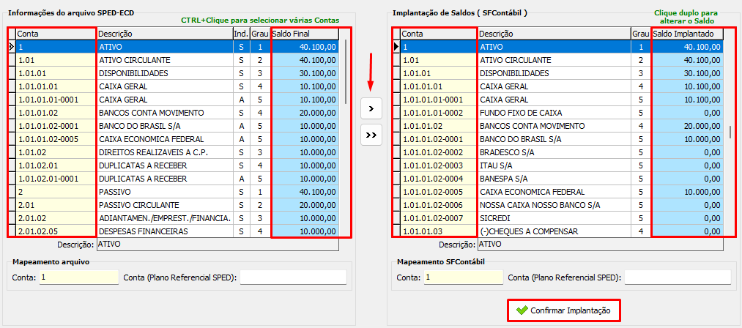
Task: Select the (-)CHEQUES A COMPENSAR row
Action: [553, 231]
